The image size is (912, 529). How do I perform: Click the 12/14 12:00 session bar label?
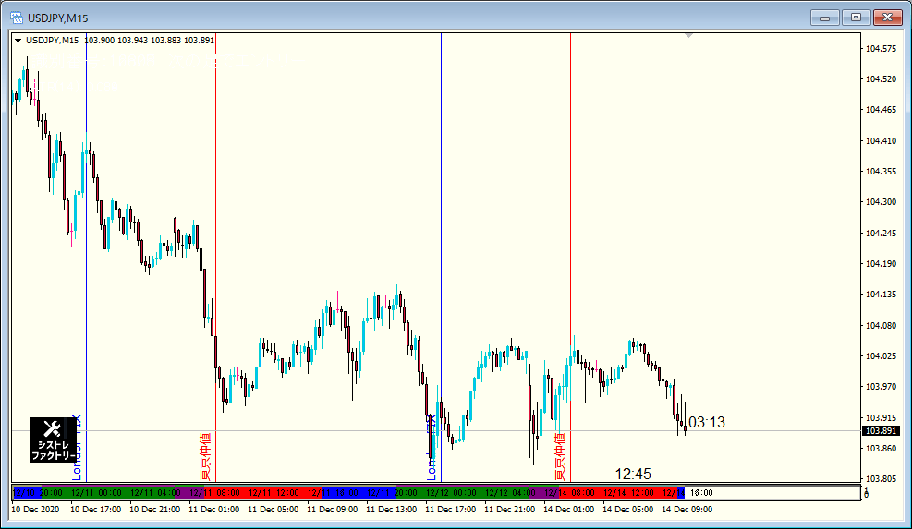point(628,493)
